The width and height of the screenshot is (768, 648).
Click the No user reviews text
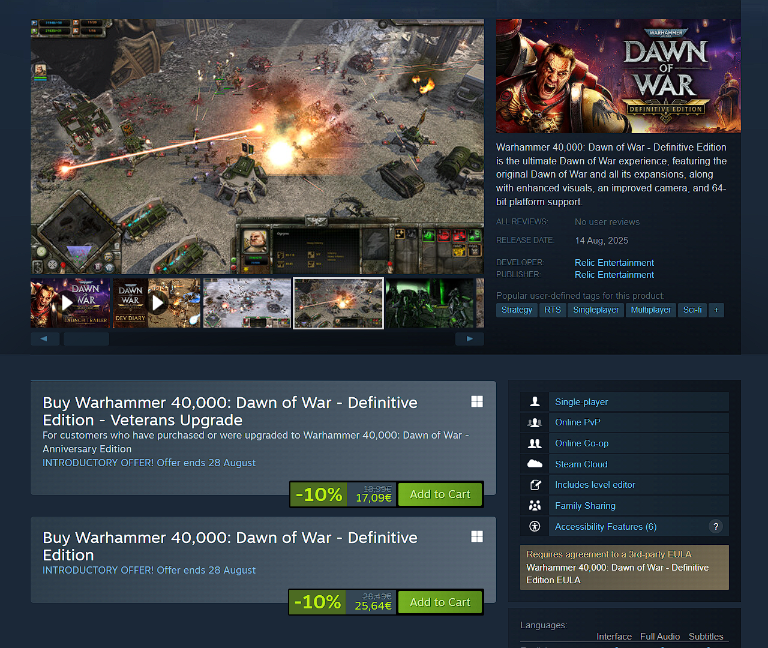pyautogui.click(x=607, y=222)
